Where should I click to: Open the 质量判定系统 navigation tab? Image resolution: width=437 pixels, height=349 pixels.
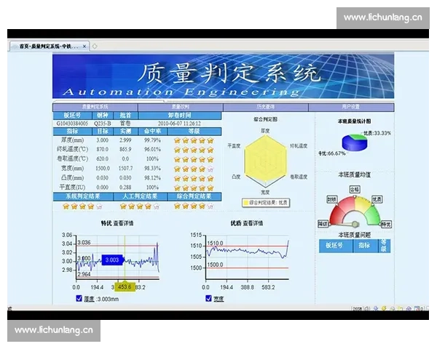pyautogui.click(x=95, y=107)
